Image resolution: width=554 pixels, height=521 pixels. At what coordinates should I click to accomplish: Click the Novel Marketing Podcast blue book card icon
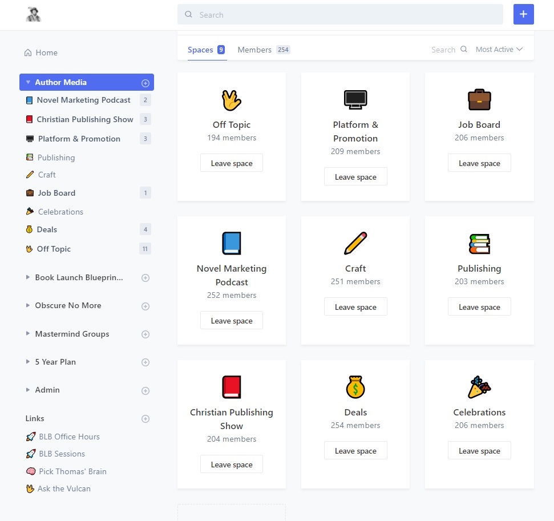(x=232, y=243)
